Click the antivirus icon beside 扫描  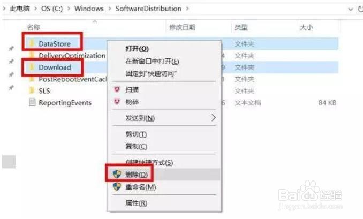pos(117,89)
